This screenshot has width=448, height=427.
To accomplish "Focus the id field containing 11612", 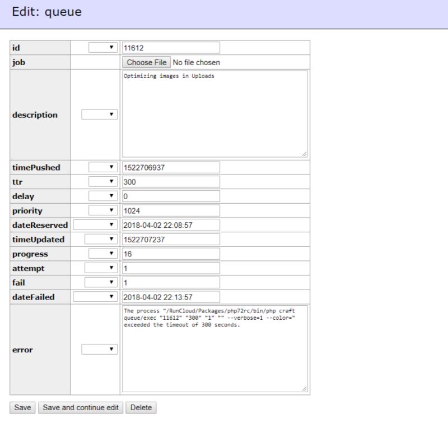I will (x=171, y=48).
